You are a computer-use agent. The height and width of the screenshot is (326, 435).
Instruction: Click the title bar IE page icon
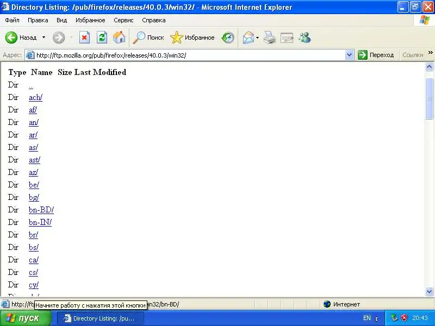[5, 7]
